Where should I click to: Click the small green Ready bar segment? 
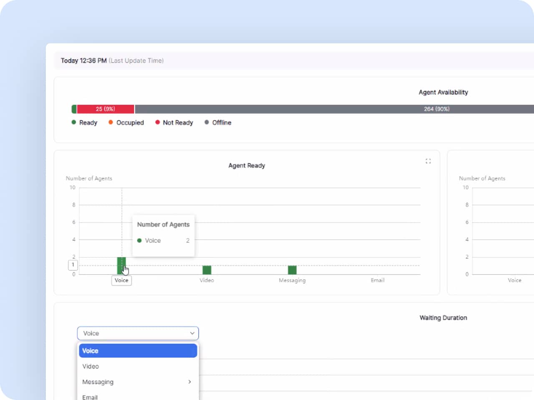pos(74,109)
